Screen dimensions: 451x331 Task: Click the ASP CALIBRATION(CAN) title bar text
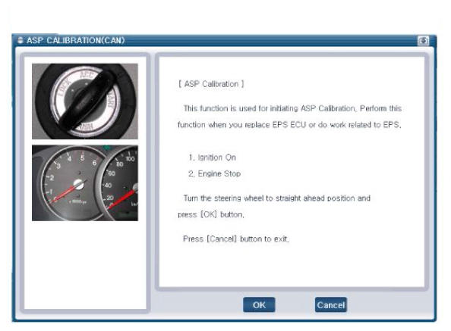click(76, 40)
